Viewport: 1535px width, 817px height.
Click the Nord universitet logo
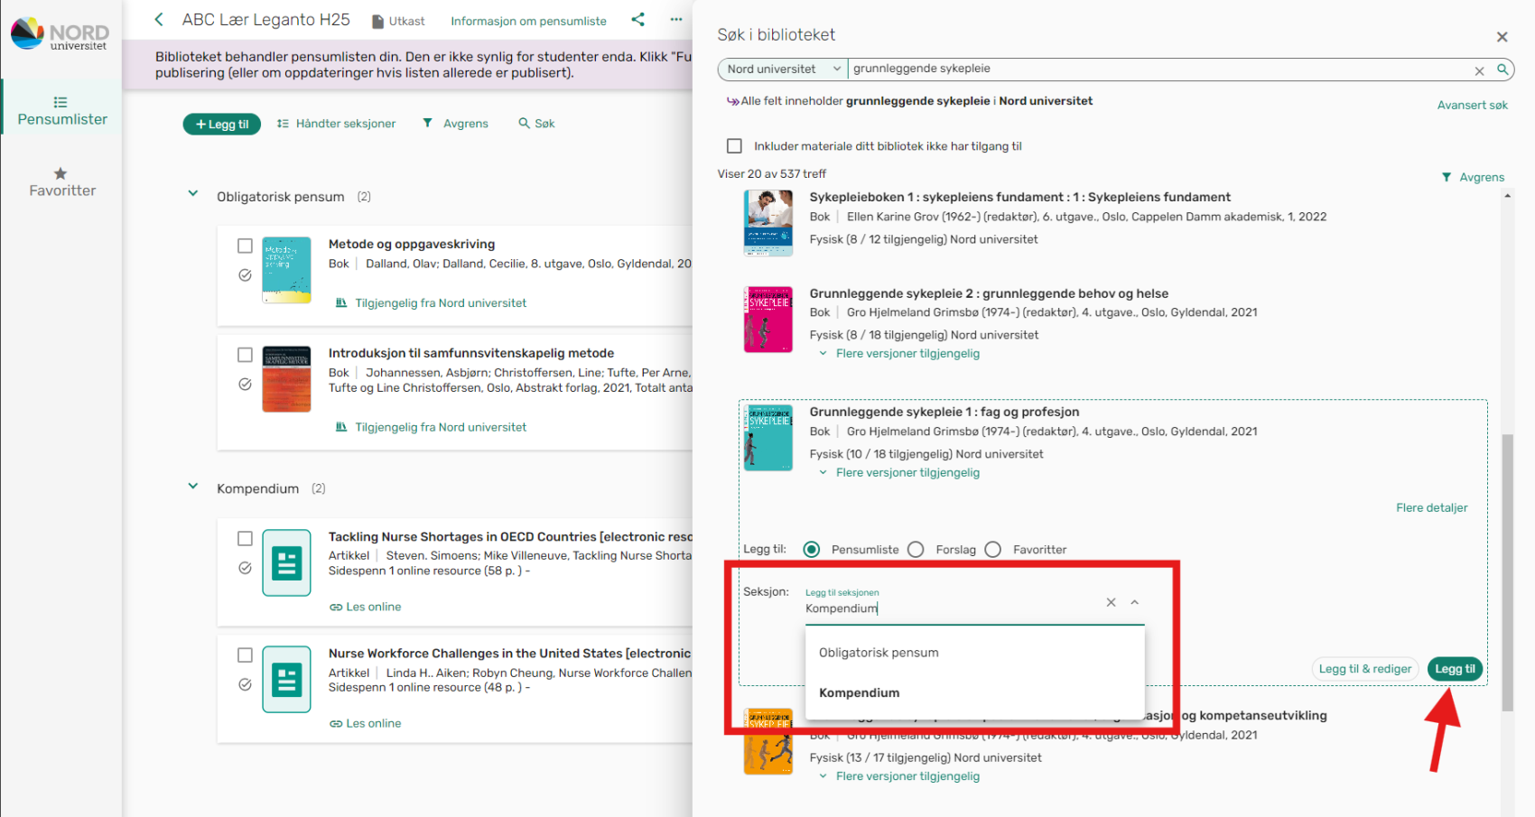[60, 34]
